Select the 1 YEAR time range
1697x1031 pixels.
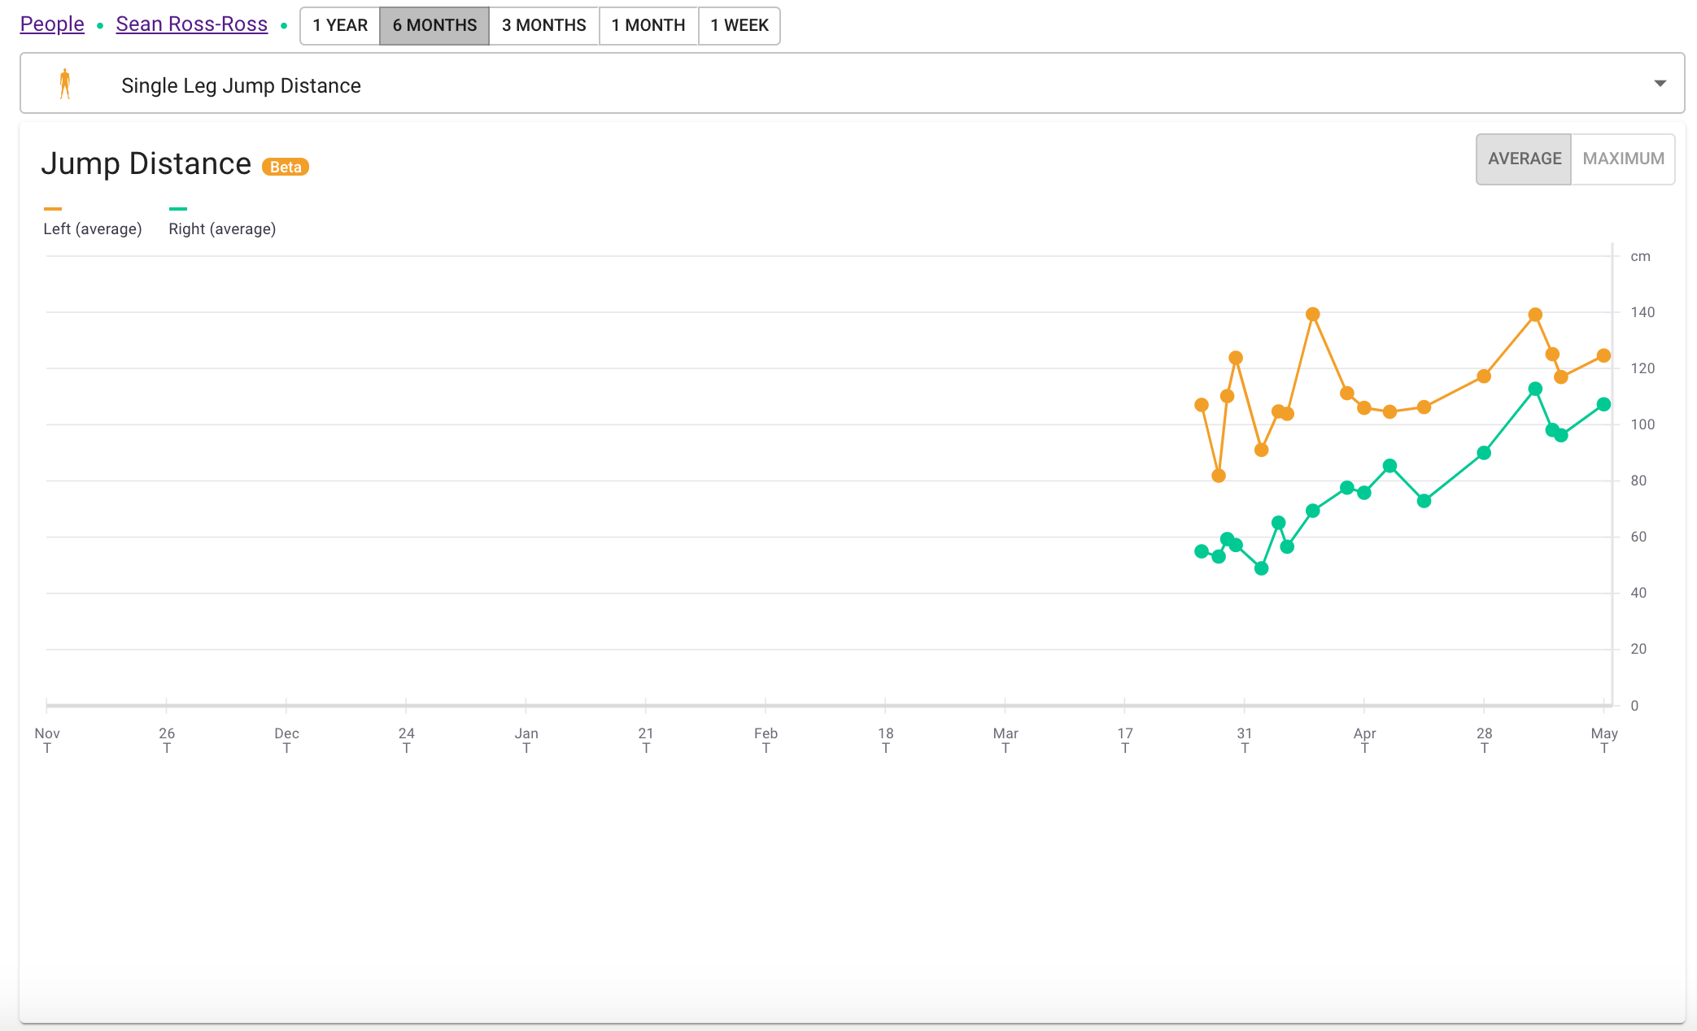[340, 25]
